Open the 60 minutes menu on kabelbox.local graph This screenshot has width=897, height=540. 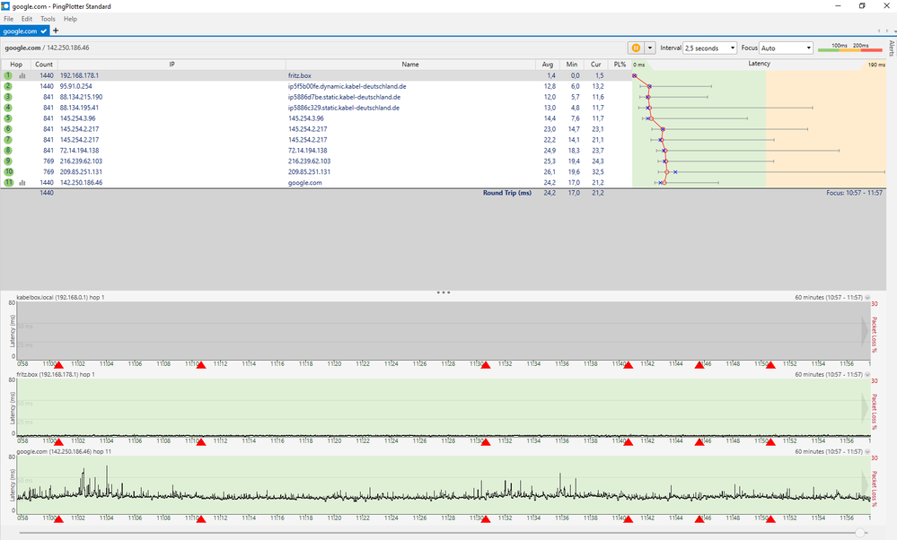pos(829,296)
